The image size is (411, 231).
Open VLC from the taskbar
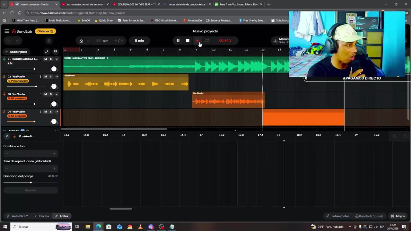(x=140, y=227)
